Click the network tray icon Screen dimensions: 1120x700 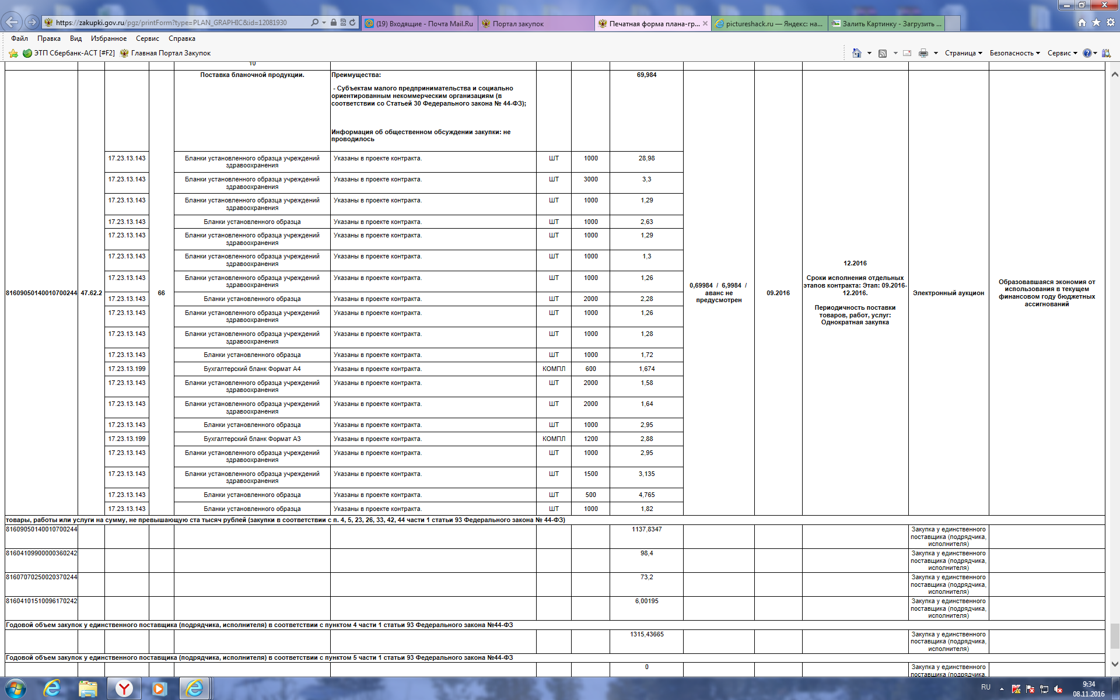(x=1044, y=689)
